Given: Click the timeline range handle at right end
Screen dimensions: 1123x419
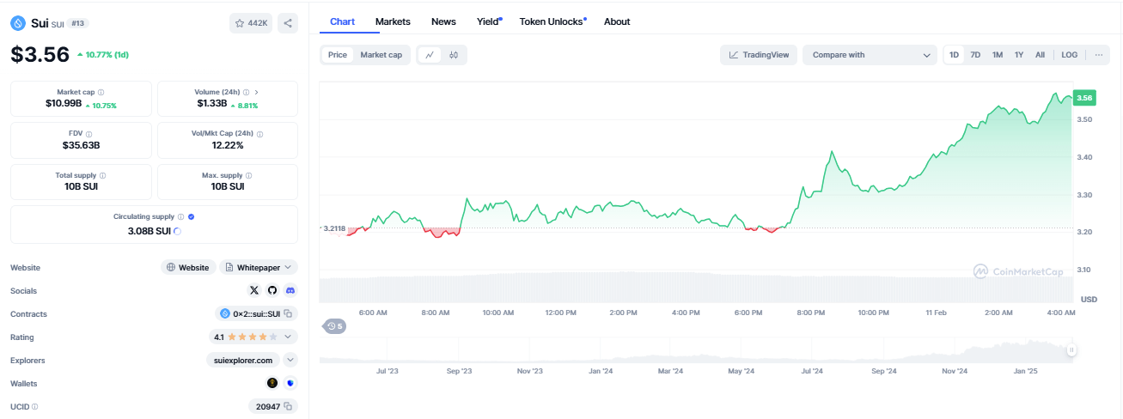Looking at the screenshot, I should click(x=1071, y=350).
